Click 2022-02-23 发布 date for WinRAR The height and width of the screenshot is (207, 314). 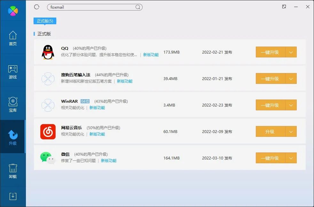pyautogui.click(x=217, y=105)
